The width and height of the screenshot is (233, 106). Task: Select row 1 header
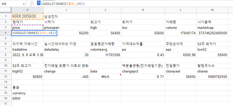click(6, 16)
